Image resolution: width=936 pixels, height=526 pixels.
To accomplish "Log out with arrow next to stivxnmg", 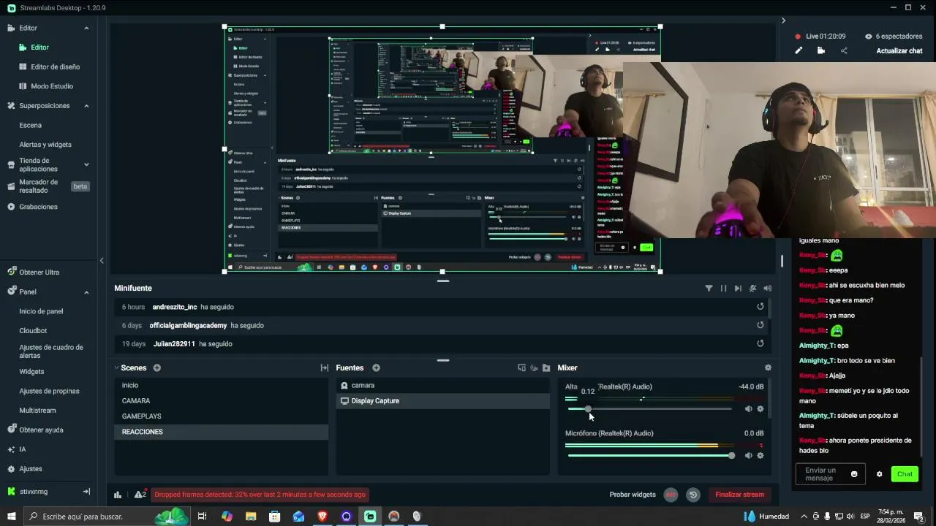I will coord(86,492).
